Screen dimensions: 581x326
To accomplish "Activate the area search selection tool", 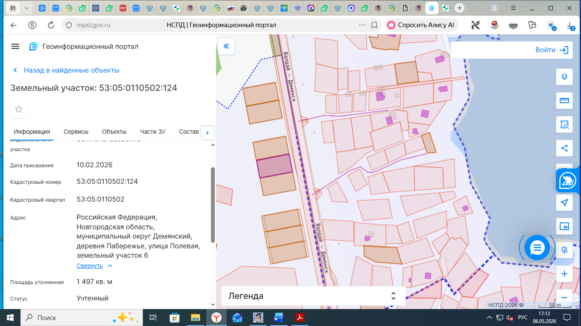I will click(x=564, y=124).
